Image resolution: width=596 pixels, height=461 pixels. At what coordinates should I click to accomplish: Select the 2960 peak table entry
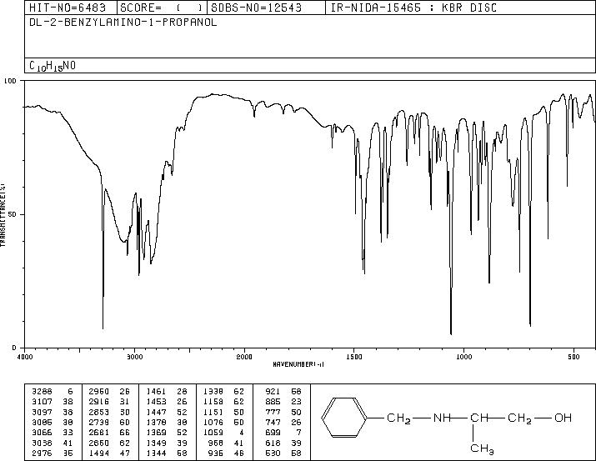click(109, 392)
